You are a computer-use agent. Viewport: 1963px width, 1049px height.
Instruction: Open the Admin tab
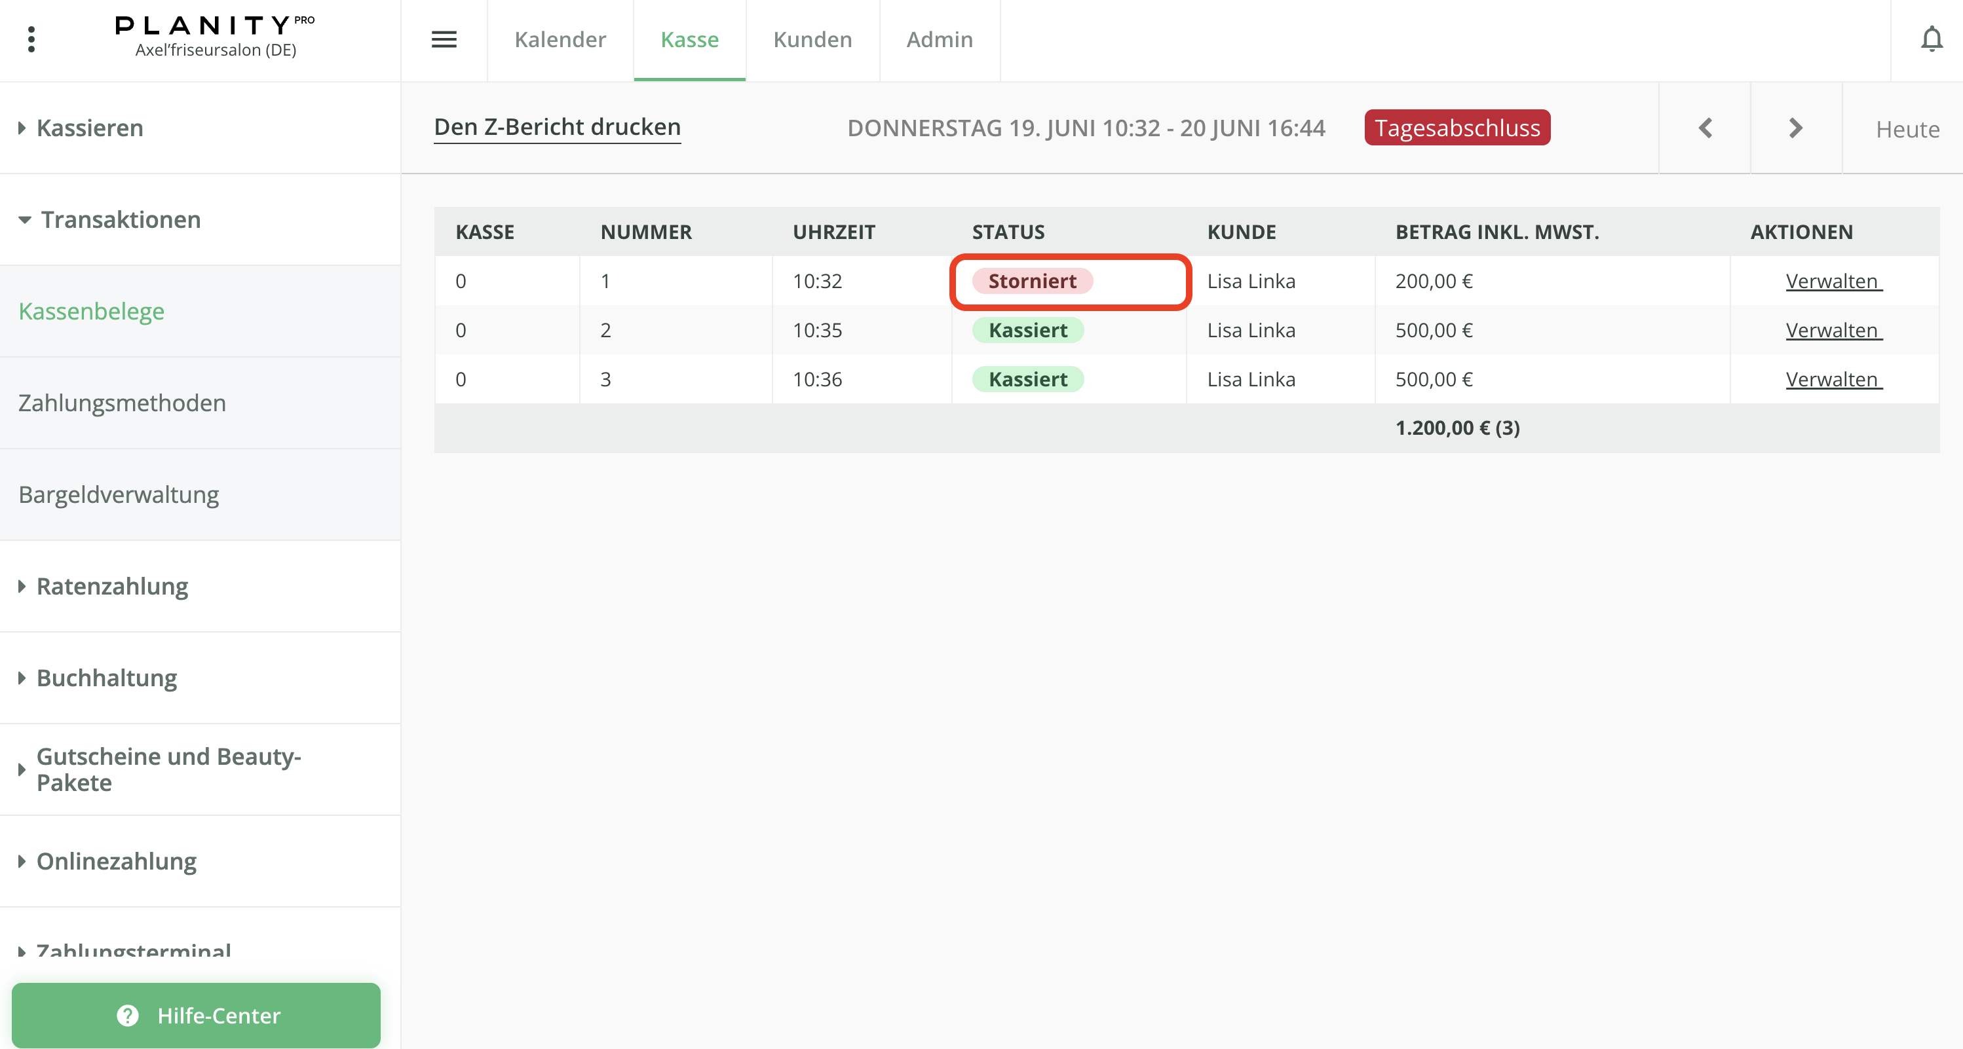click(939, 39)
